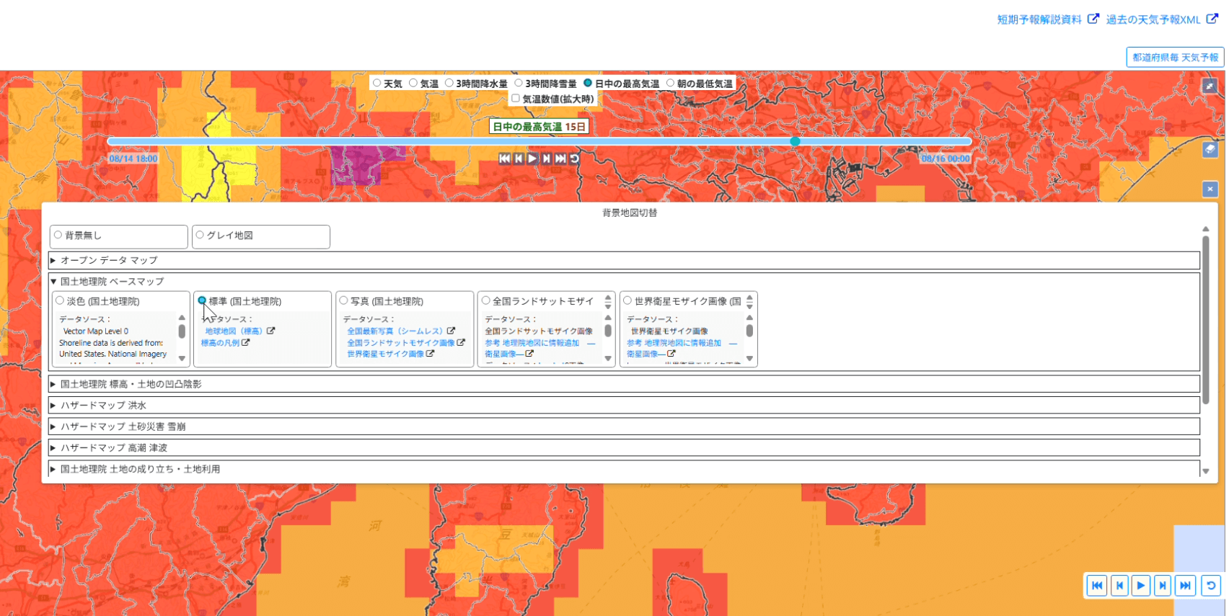Select the グレイ地図 background option
This screenshot has width=1229, height=616.
click(x=201, y=235)
